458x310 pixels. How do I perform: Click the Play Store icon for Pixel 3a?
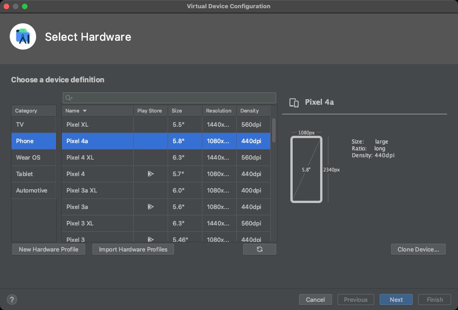pyautogui.click(x=150, y=207)
